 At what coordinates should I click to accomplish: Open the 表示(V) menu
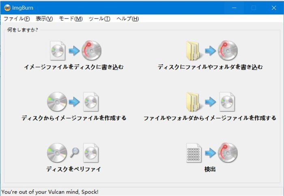pyautogui.click(x=44, y=19)
